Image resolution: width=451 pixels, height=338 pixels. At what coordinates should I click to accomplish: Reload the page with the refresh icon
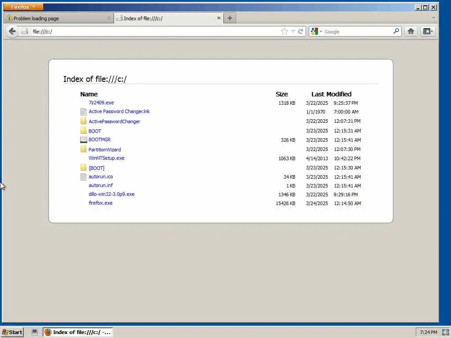pyautogui.click(x=300, y=31)
